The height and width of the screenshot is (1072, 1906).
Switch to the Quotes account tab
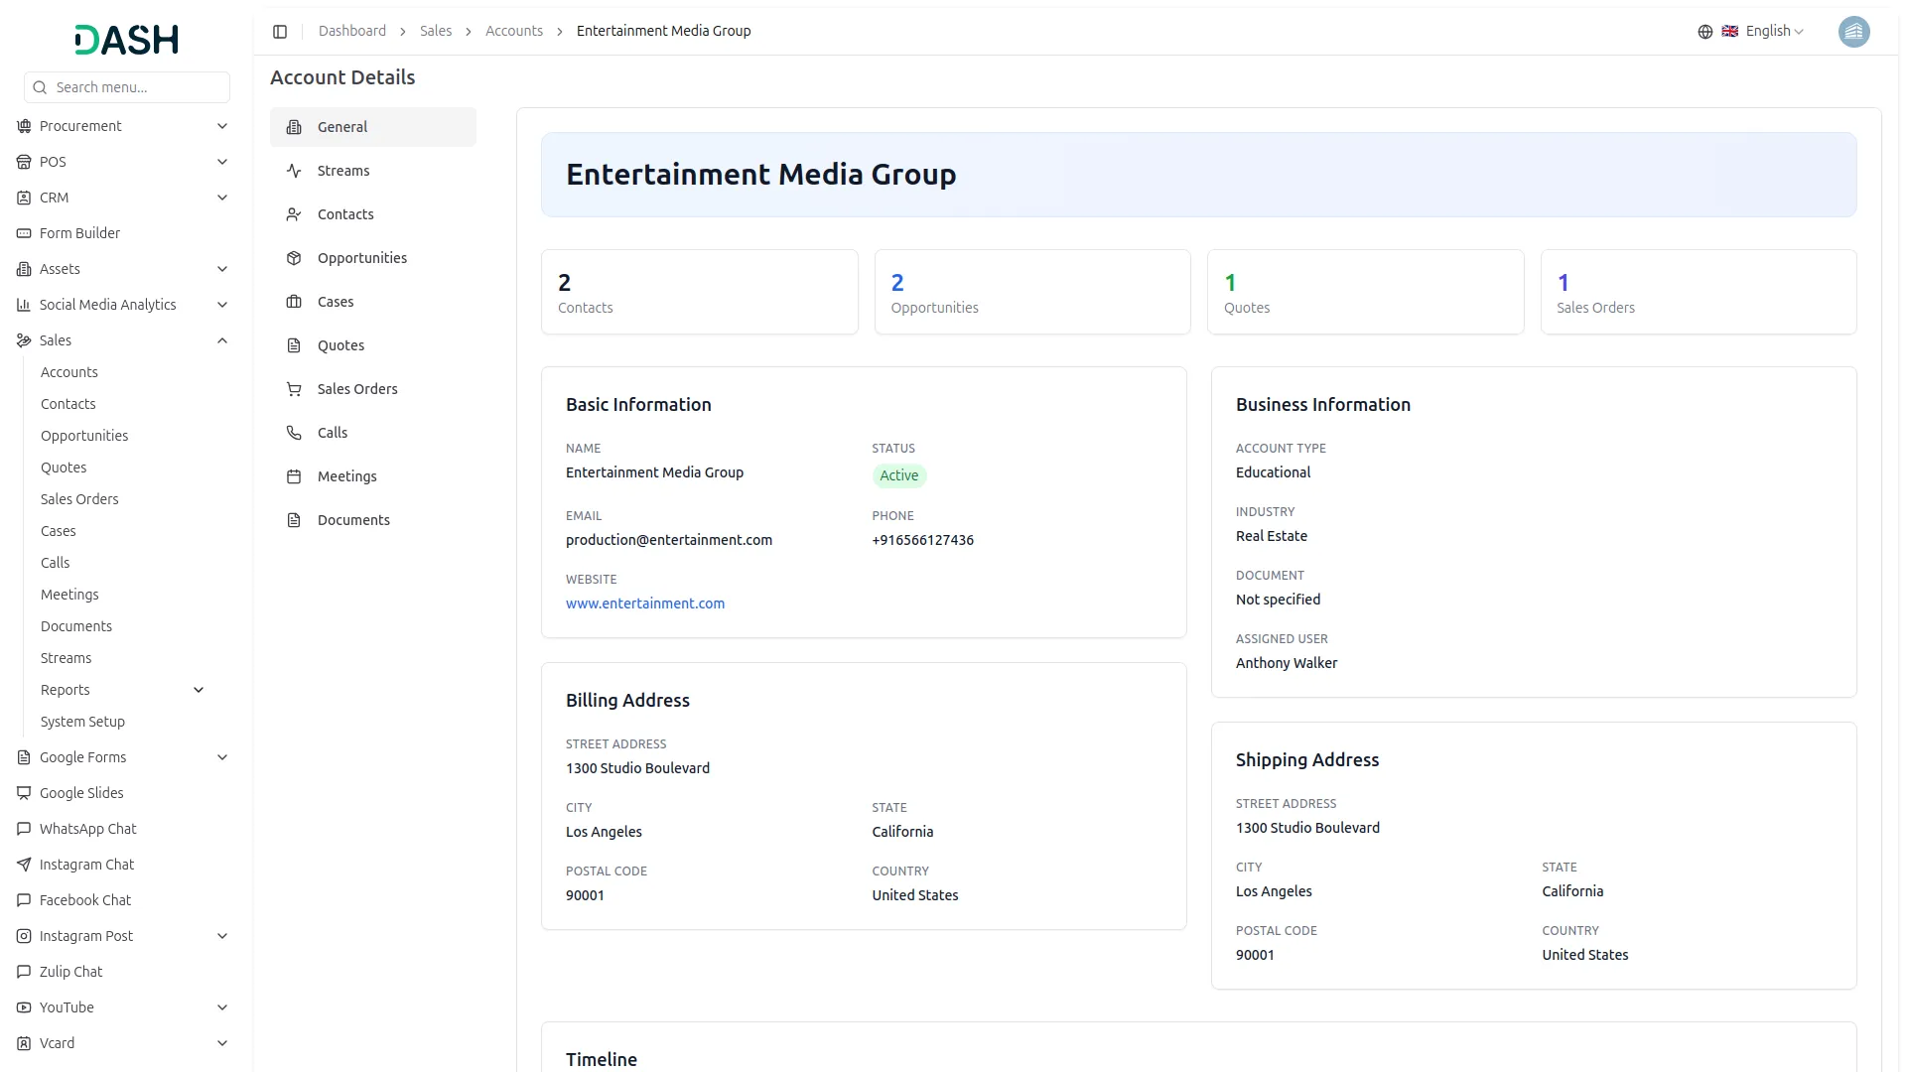[x=340, y=345]
